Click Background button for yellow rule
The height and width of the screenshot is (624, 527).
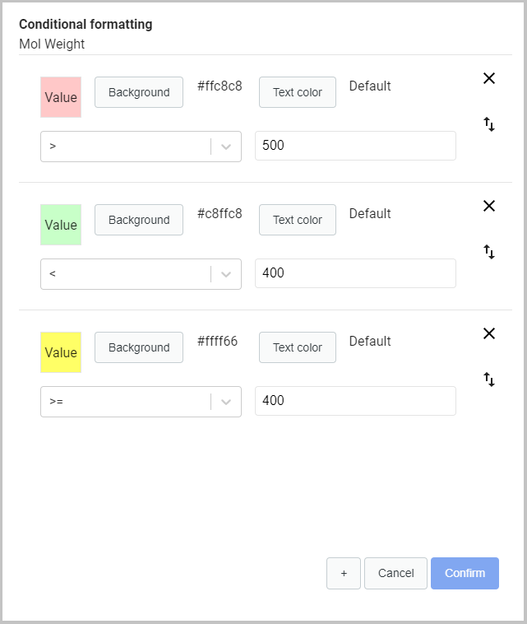click(139, 347)
